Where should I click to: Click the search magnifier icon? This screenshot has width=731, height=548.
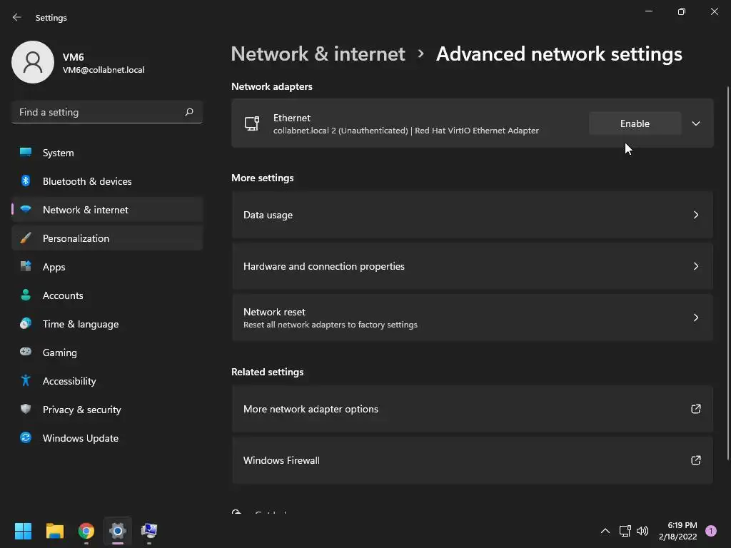point(189,112)
